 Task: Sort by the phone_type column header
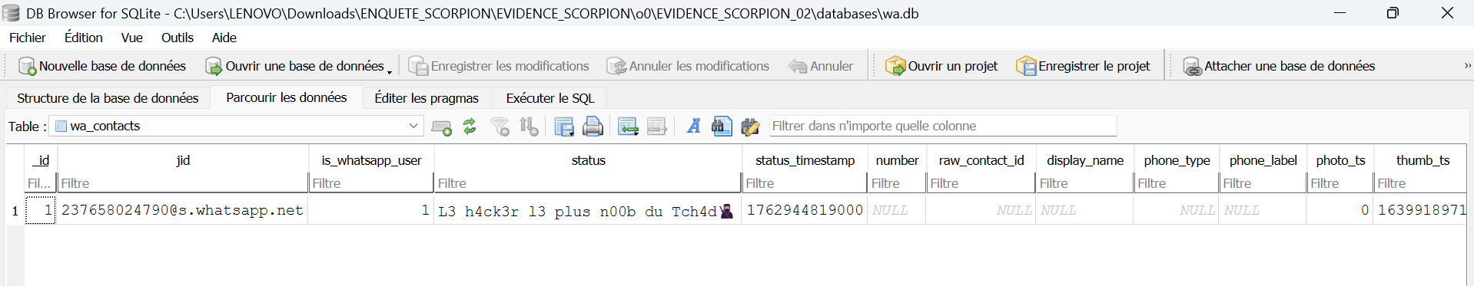1177,160
